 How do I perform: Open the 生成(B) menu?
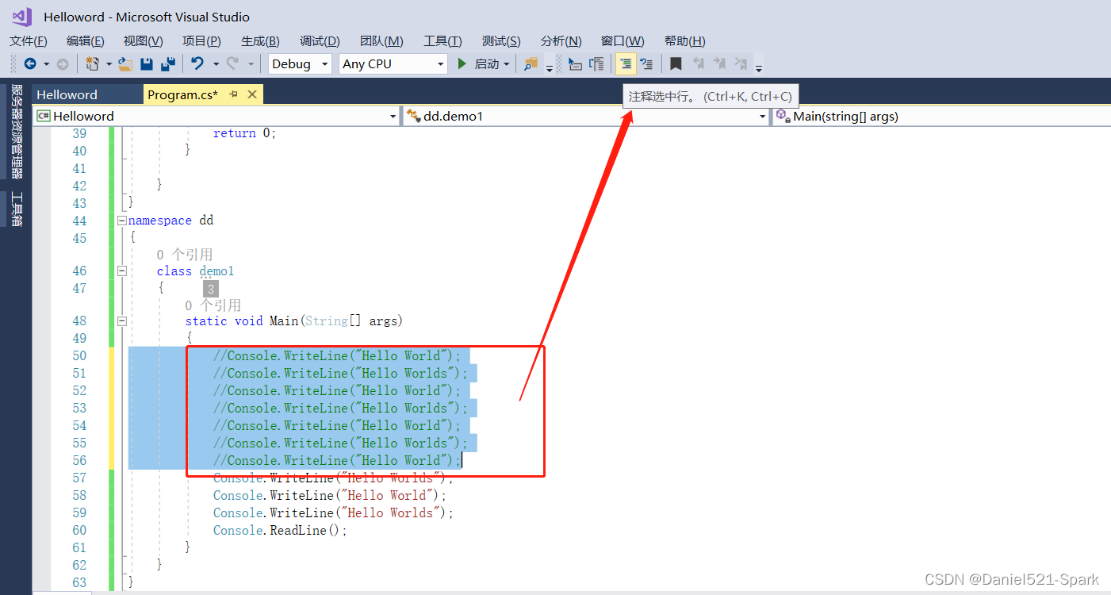[260, 41]
